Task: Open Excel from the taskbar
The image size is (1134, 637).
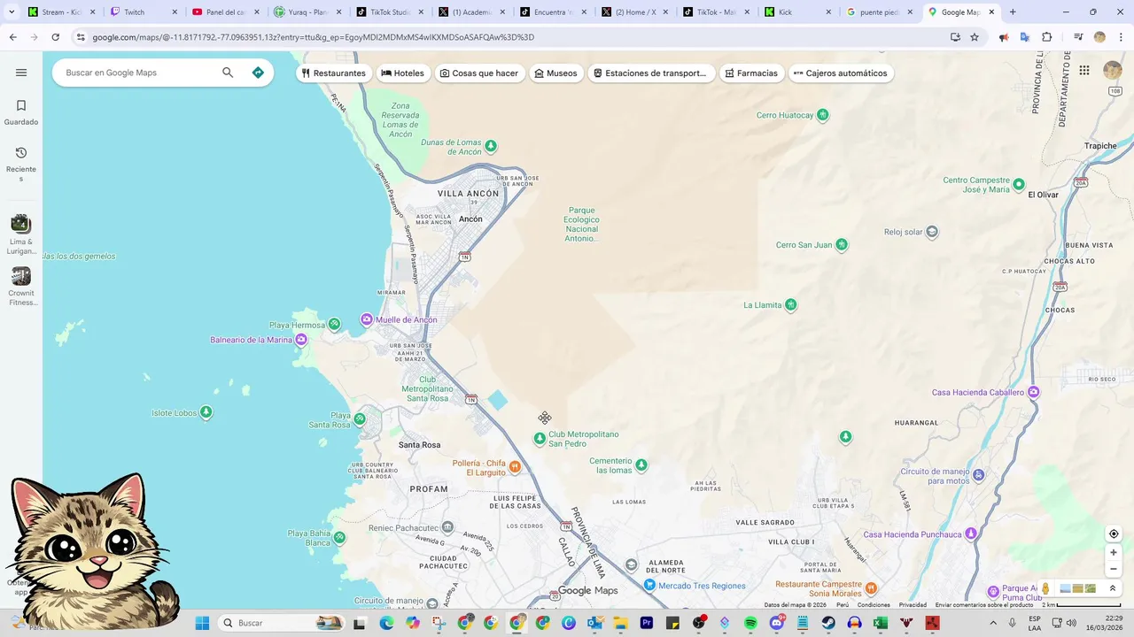Action: click(880, 623)
